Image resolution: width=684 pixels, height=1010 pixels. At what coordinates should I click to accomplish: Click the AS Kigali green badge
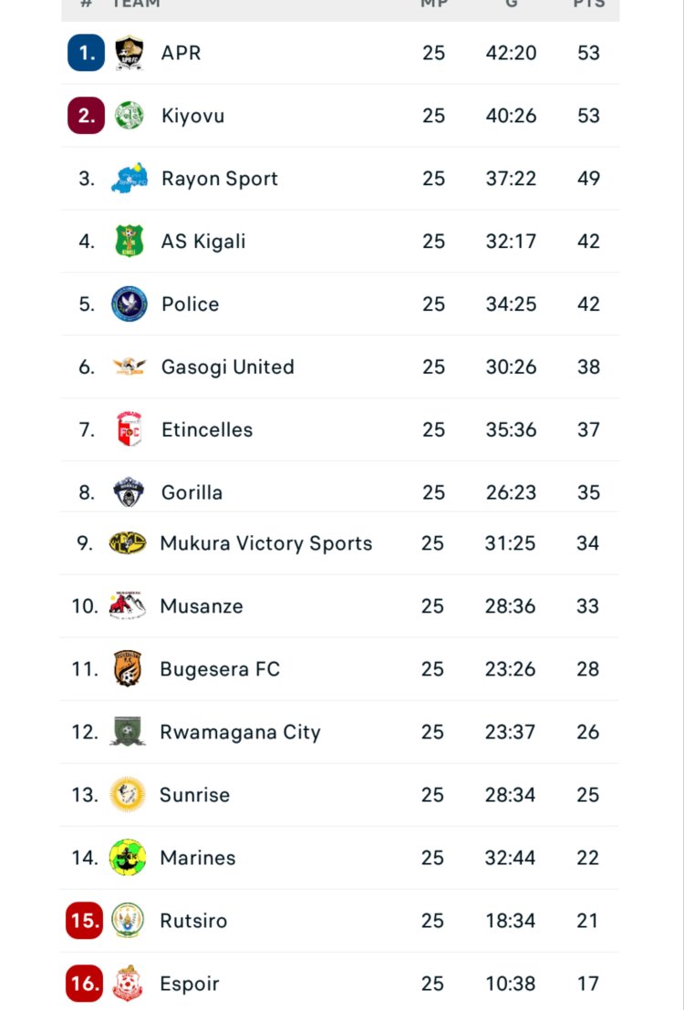[130, 242]
